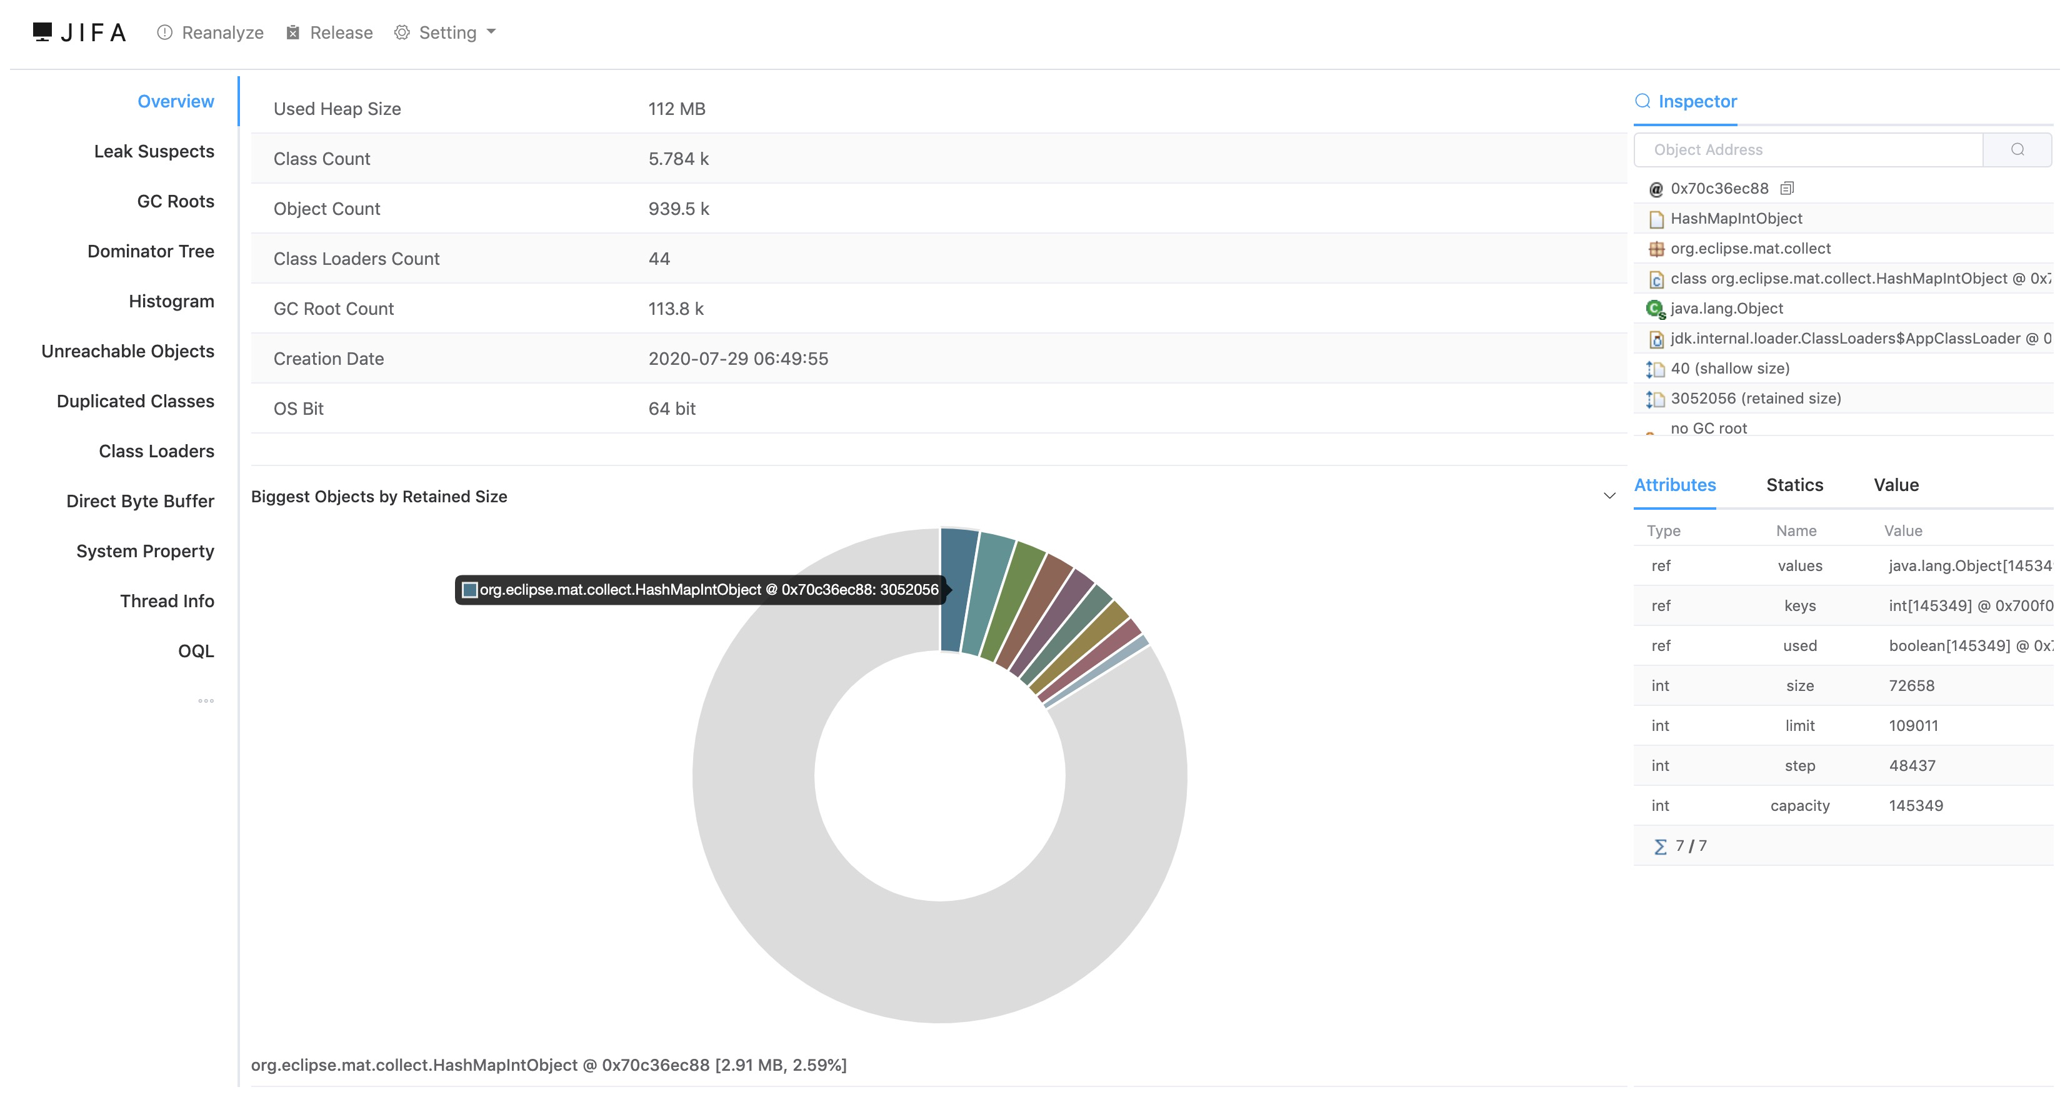Screen dimensions: 2070x1112
Task: Collapse the Biggest Objects by Retained Size section
Action: tap(1609, 496)
